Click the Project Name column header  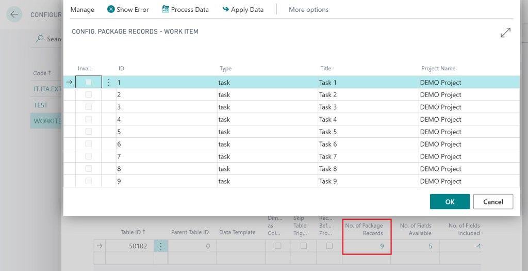point(438,68)
